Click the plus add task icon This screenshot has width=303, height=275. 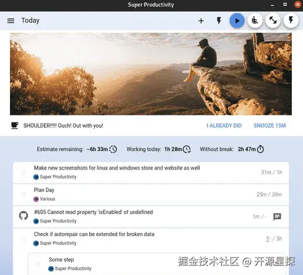201,21
